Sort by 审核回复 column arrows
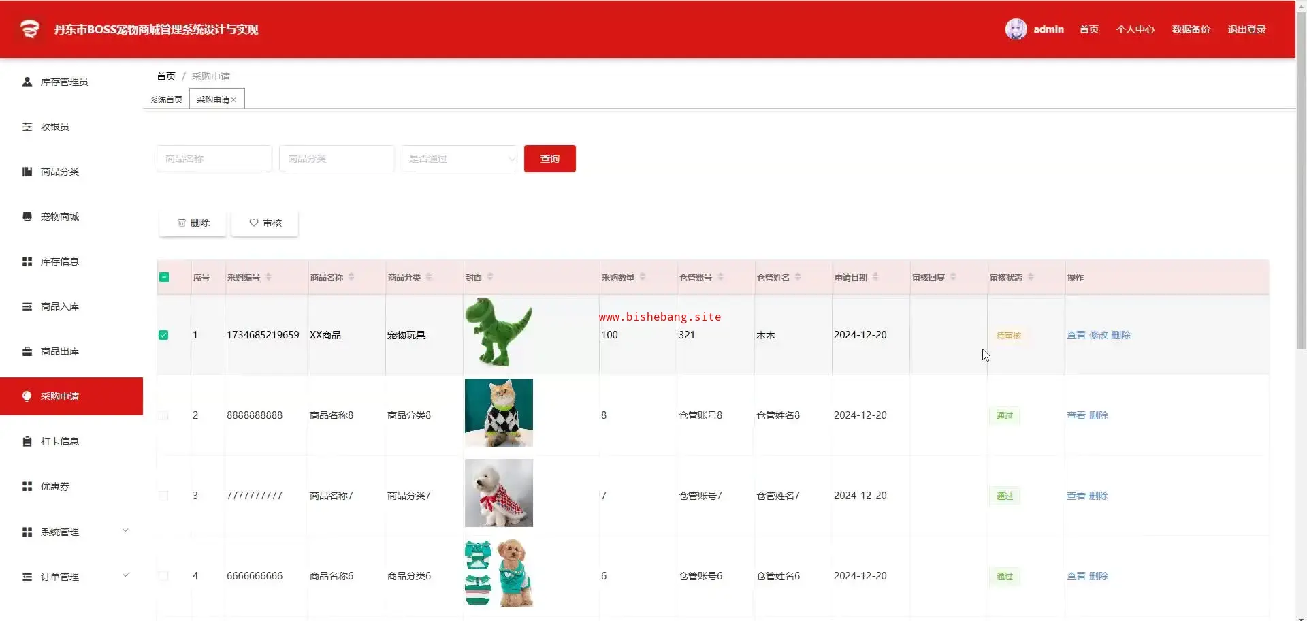The width and height of the screenshot is (1307, 621). click(x=953, y=277)
